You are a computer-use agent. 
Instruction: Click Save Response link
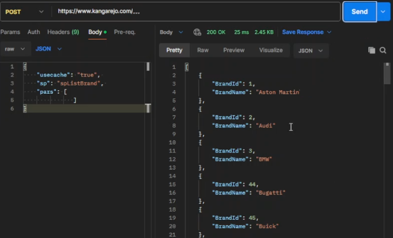[x=303, y=32]
